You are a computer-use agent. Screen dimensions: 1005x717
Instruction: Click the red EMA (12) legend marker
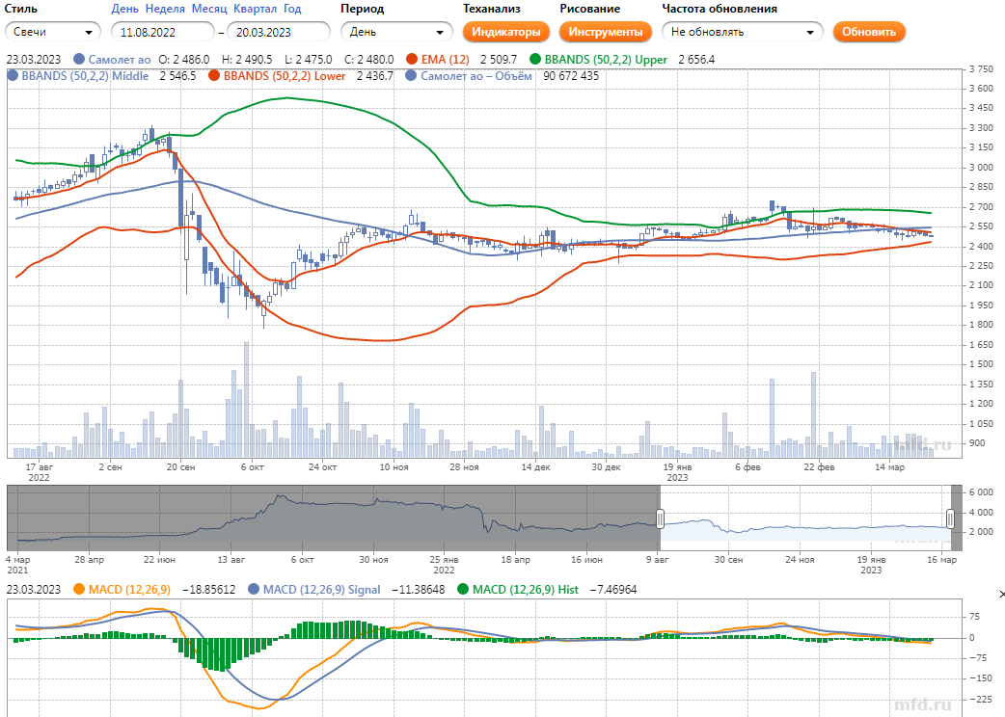(x=413, y=60)
